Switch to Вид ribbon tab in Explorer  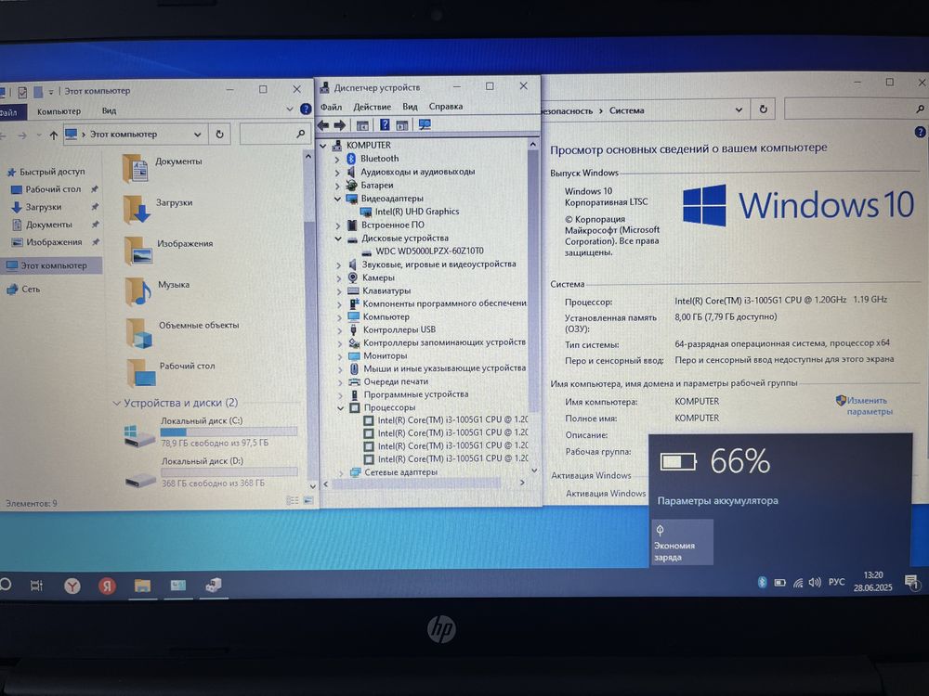pyautogui.click(x=109, y=110)
